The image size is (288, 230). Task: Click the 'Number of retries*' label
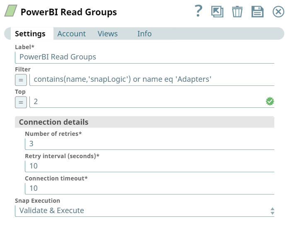53,134
